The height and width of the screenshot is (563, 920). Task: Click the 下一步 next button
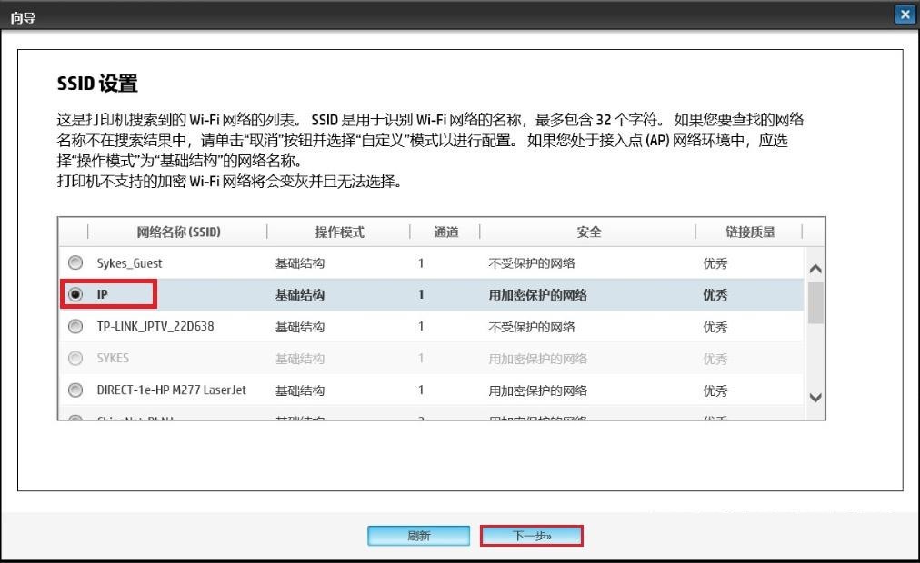(532, 536)
